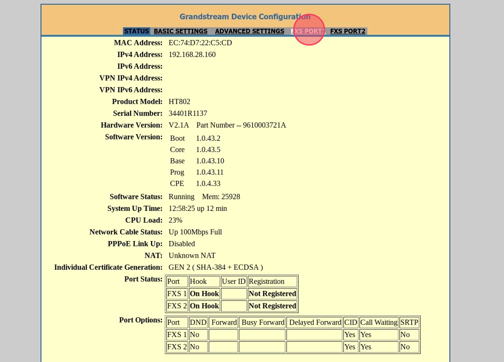Click FXS 2 CID Yes cell

(351, 347)
